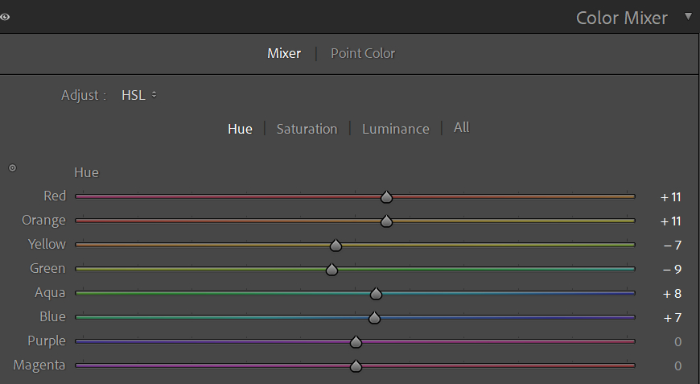This screenshot has width=700, height=384.
Task: Click the Purple value field 0
Action: coord(677,342)
